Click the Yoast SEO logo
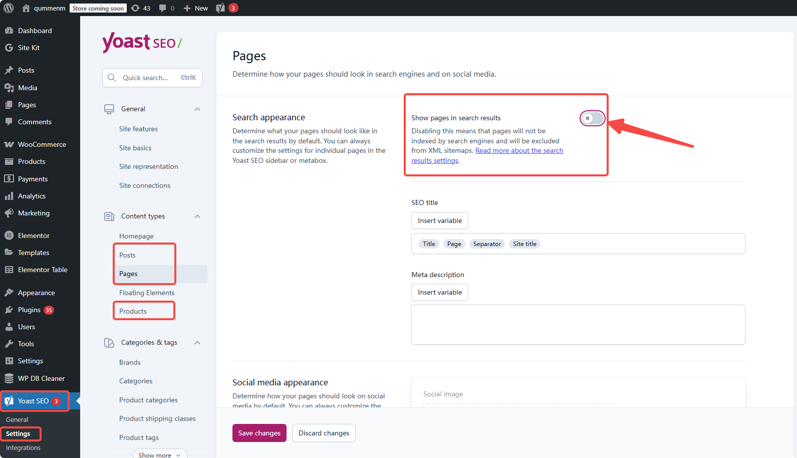797x458 pixels. (x=142, y=43)
